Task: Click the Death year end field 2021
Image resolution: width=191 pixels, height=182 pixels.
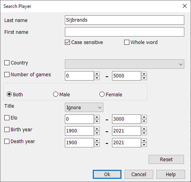Action: click(x=127, y=143)
